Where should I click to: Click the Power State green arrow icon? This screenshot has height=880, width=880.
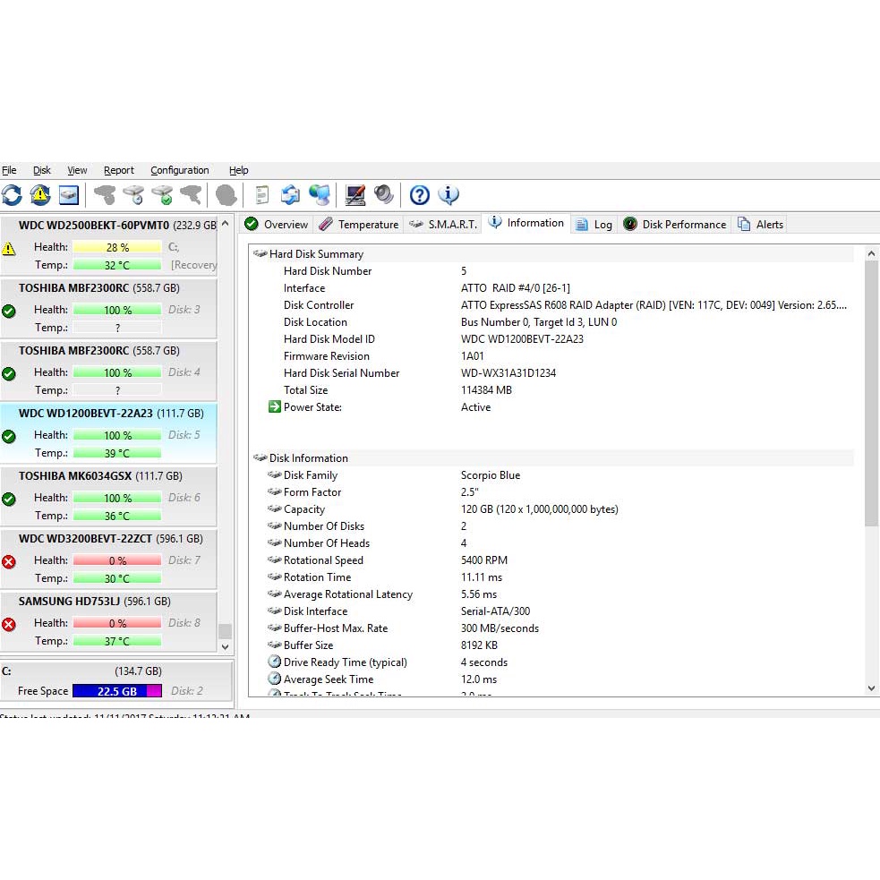pyautogui.click(x=274, y=407)
